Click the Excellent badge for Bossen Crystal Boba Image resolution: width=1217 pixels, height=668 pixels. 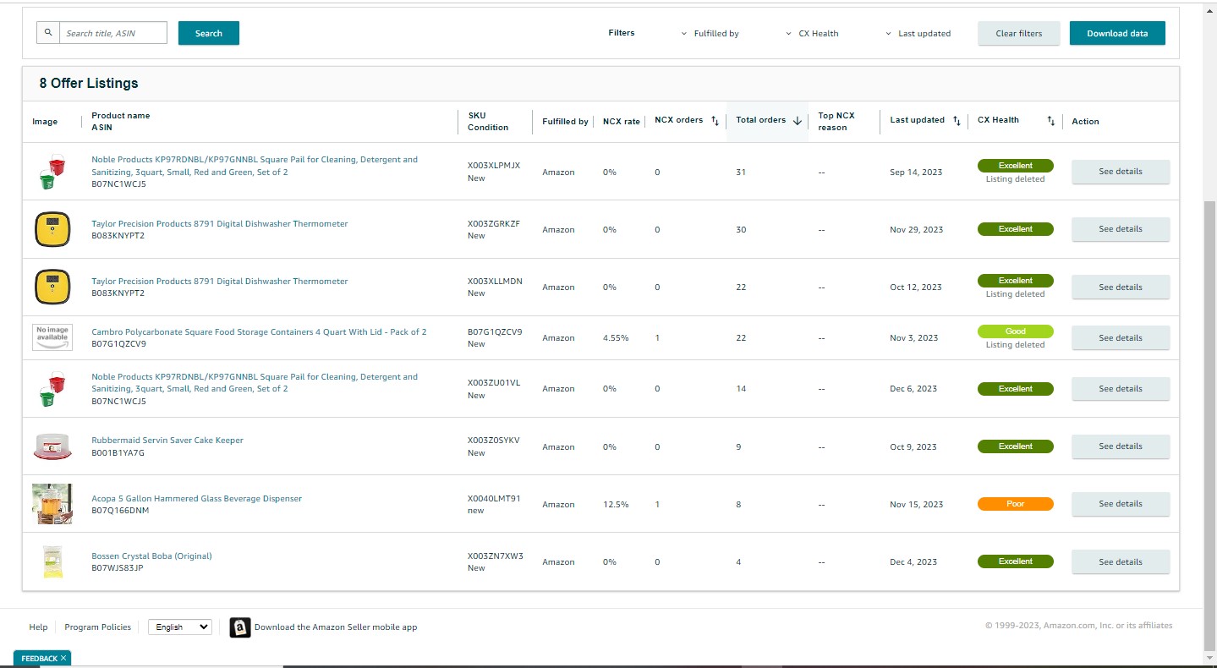[x=1016, y=561]
